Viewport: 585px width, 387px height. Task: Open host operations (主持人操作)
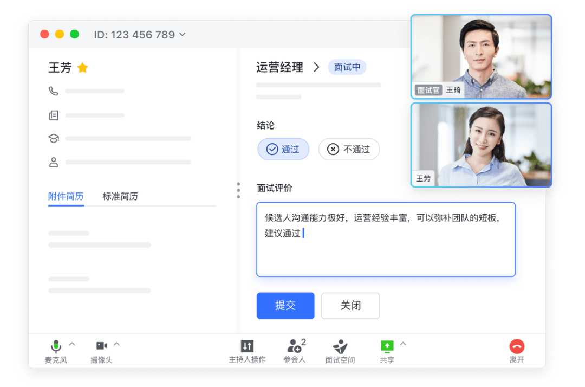pos(247,351)
